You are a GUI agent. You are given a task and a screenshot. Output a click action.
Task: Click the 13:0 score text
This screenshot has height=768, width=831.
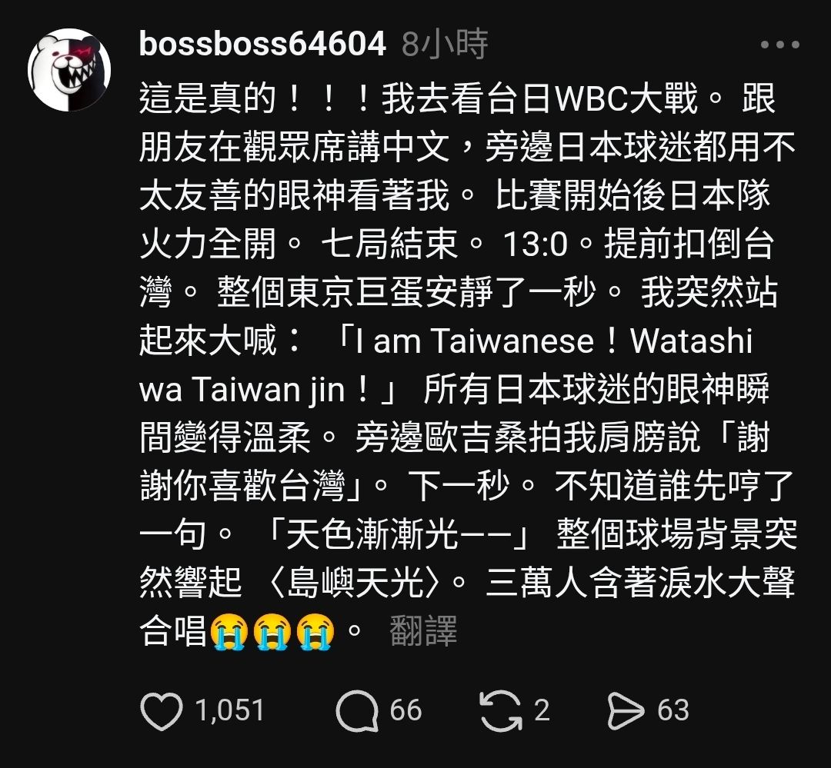click(x=535, y=244)
